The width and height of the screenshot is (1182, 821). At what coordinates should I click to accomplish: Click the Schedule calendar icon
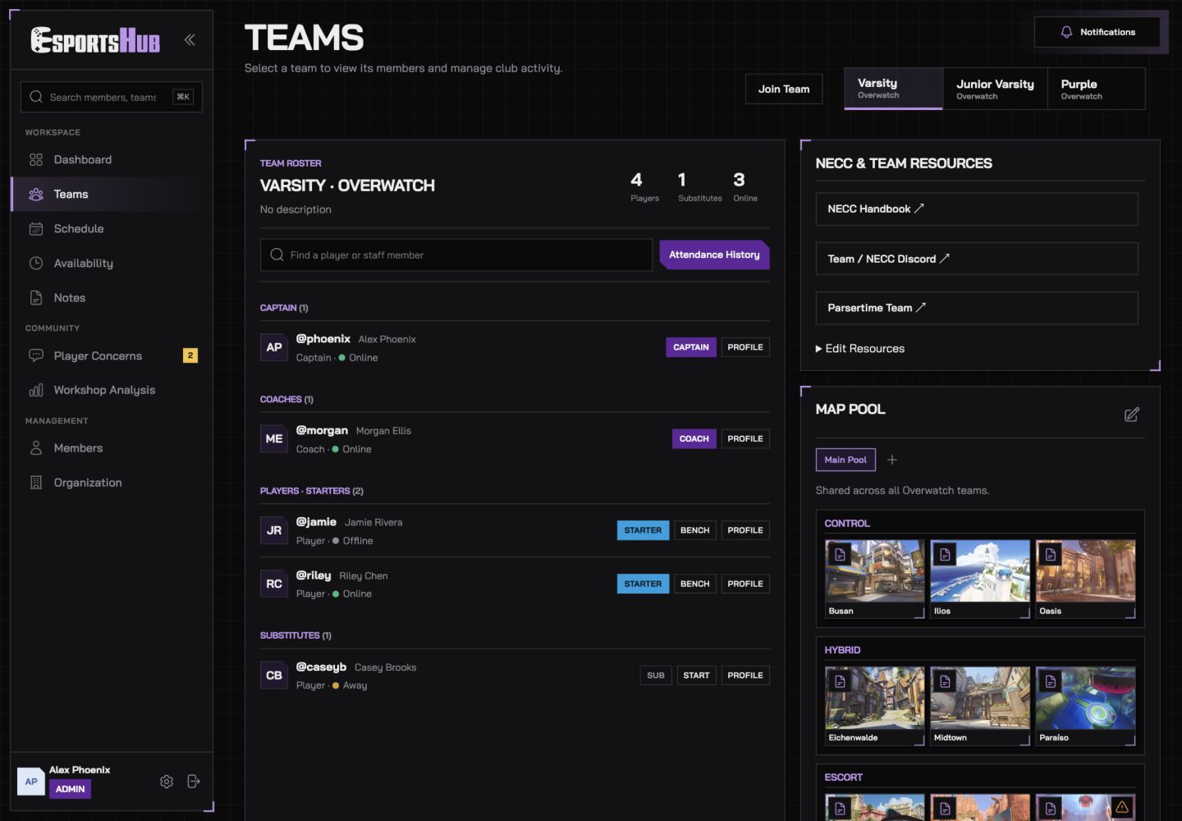click(36, 229)
